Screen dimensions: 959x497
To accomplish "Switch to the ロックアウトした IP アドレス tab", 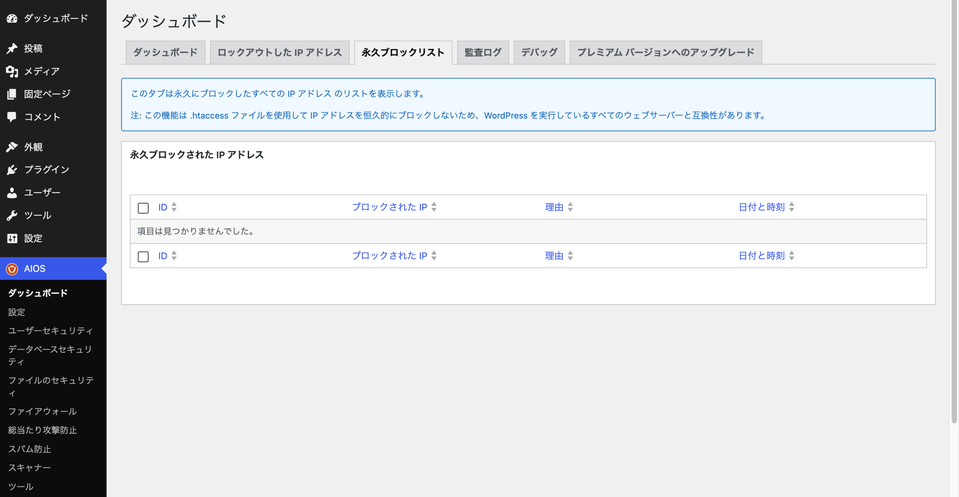I will click(x=279, y=52).
